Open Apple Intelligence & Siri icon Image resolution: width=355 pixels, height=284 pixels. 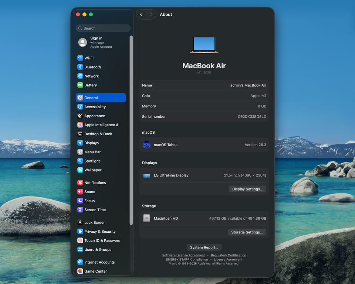click(x=80, y=125)
